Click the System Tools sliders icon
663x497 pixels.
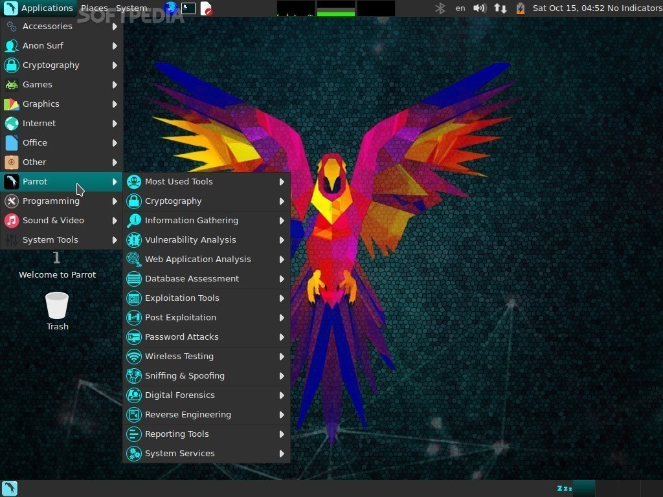12,240
